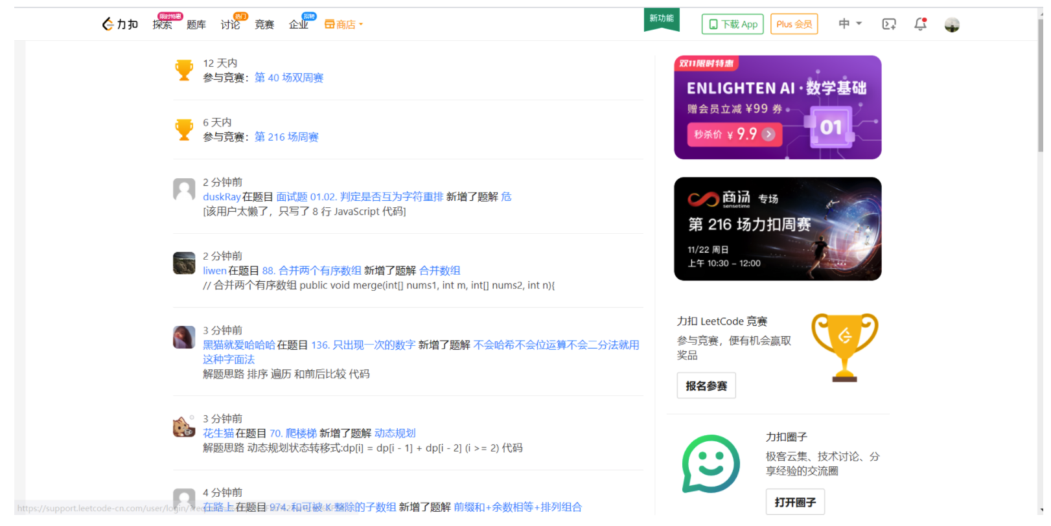This screenshot has height=526, width=1051.
Task: Click the green 新功能 badge
Action: tap(662, 19)
